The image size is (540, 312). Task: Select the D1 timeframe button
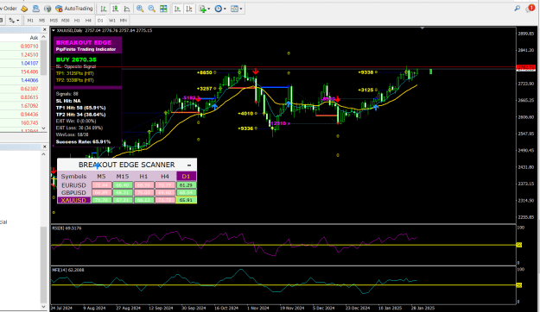tap(100, 21)
